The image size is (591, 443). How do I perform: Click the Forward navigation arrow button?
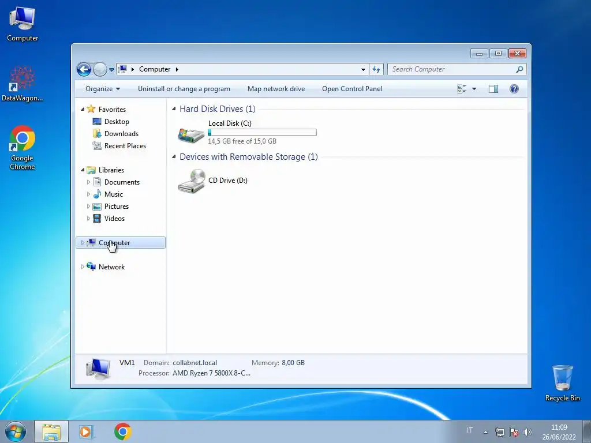(100, 69)
